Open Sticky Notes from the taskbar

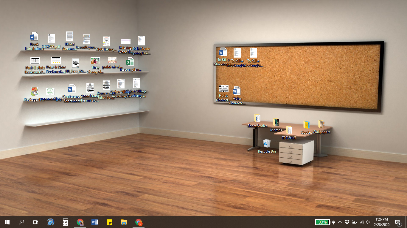tap(109, 222)
